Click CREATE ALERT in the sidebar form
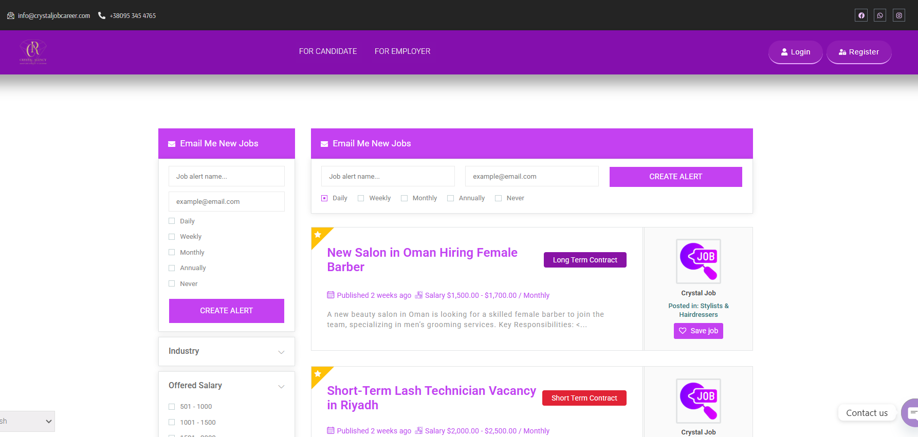Screen dimensions: 918x437 [x=227, y=311]
